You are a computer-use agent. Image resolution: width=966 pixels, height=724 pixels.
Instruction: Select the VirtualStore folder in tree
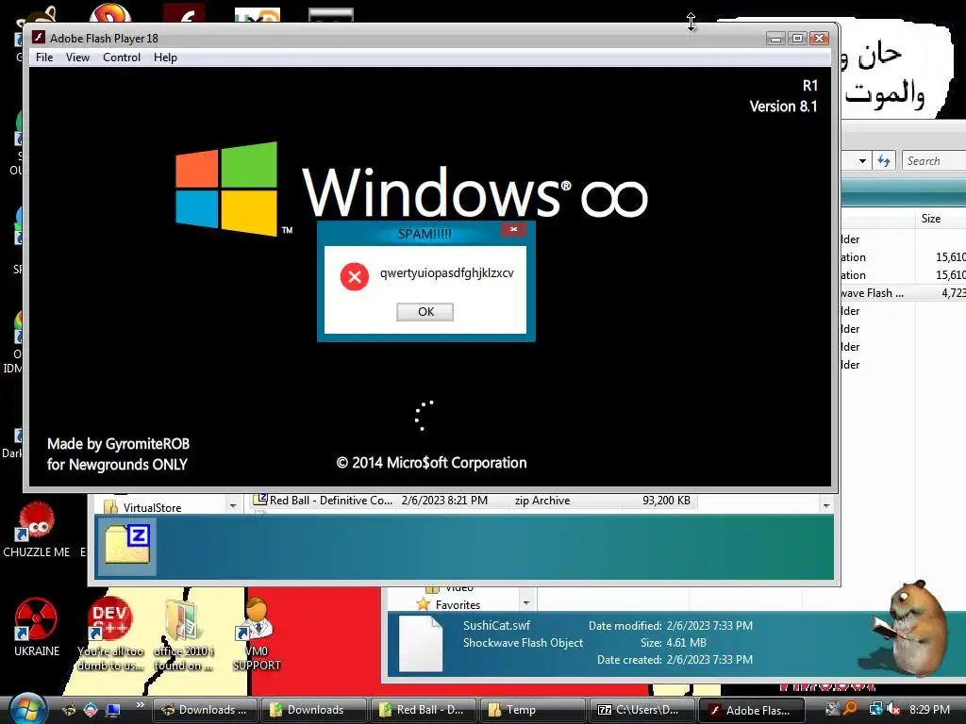[x=143, y=507]
